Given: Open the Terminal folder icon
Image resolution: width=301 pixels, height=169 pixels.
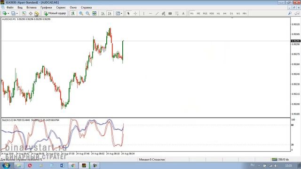Looking at the screenshot, I should pyautogui.click(x=37, y=14).
